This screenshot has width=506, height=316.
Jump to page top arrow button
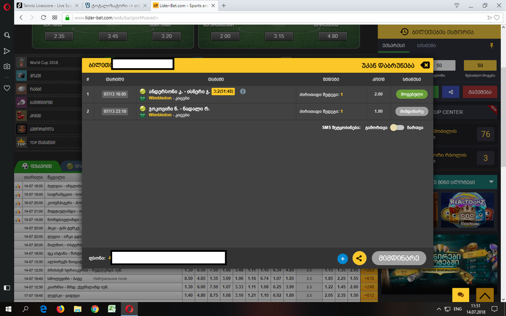tap(485, 295)
